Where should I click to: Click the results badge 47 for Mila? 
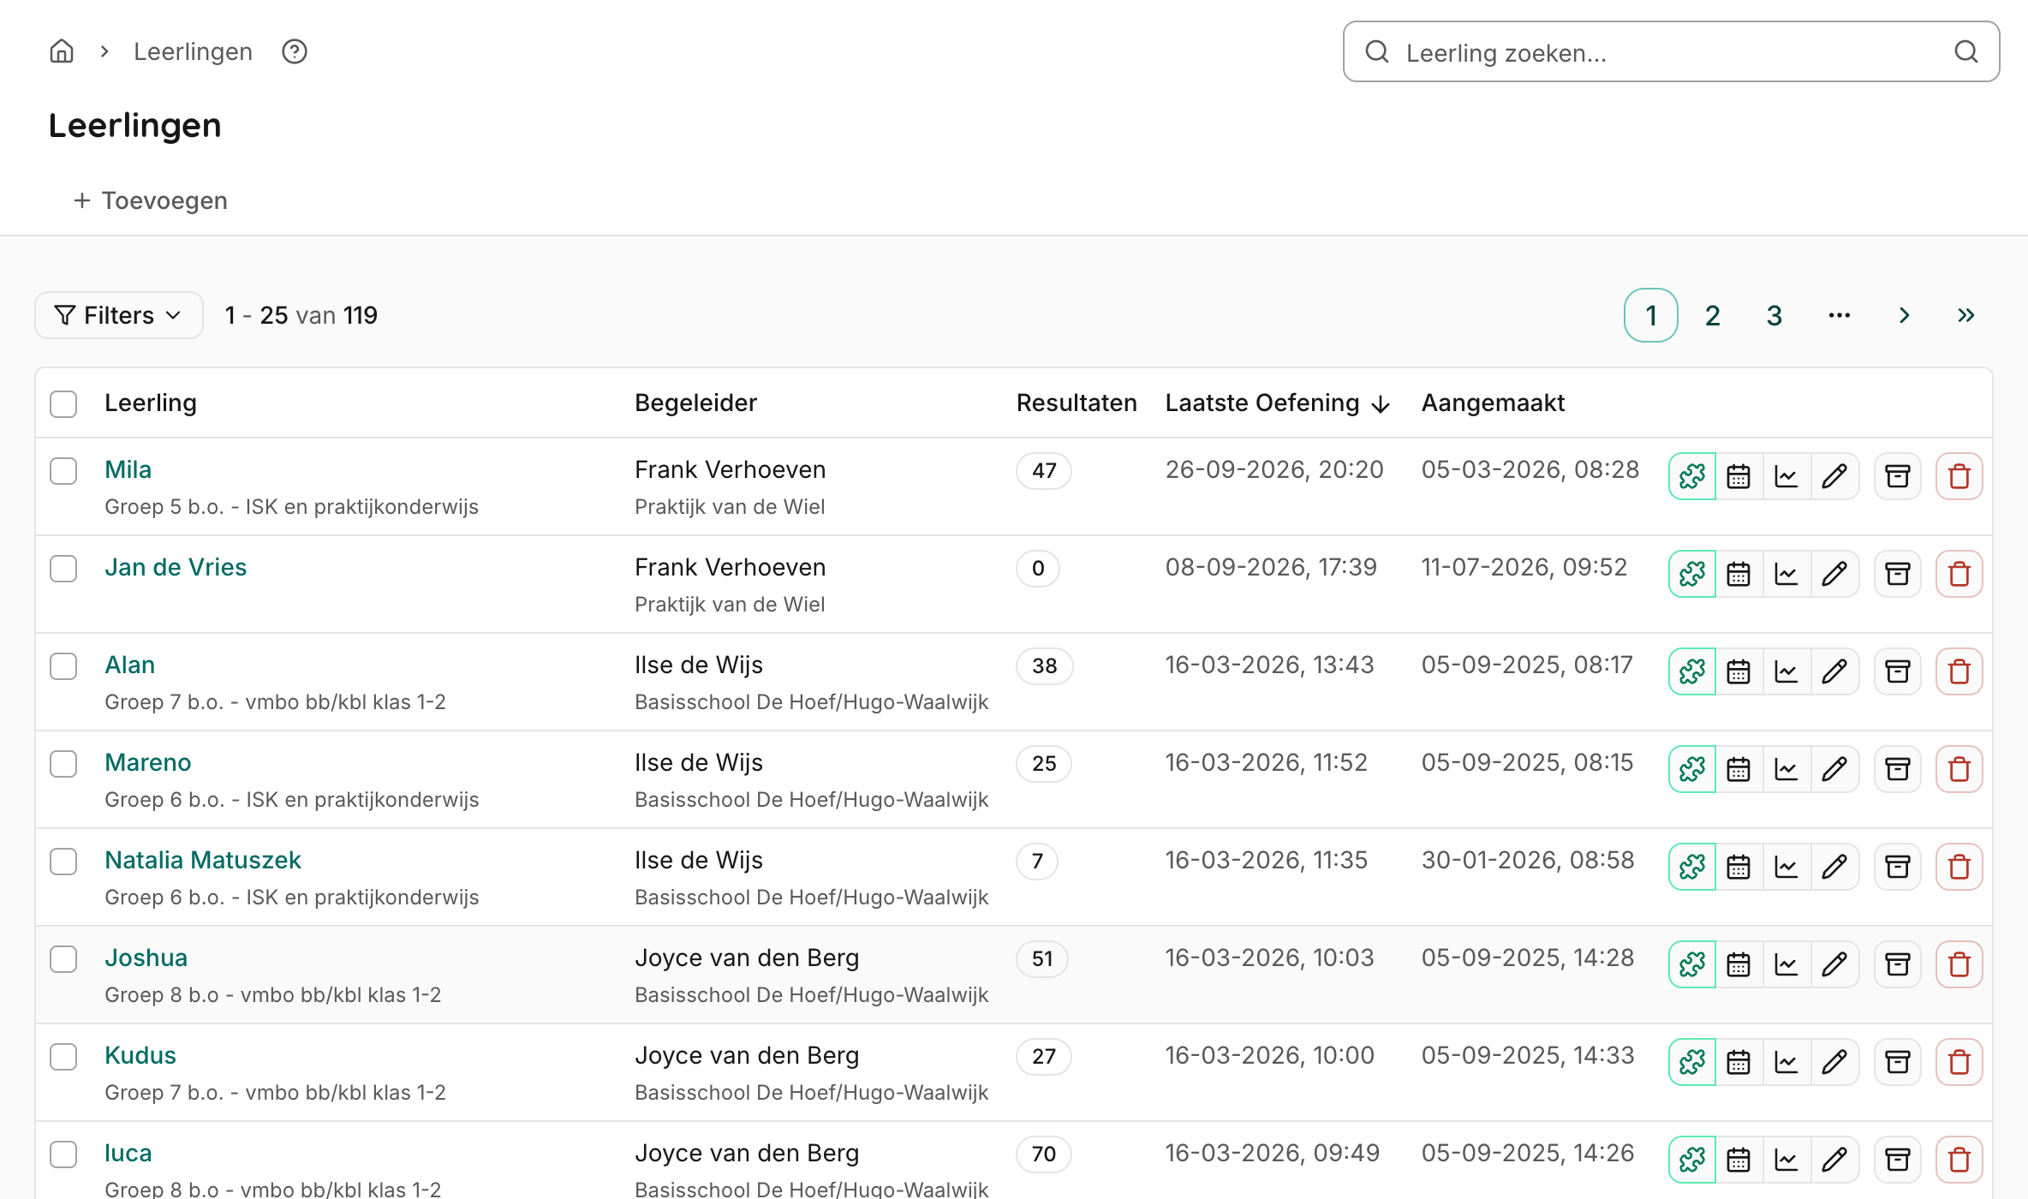pos(1044,470)
